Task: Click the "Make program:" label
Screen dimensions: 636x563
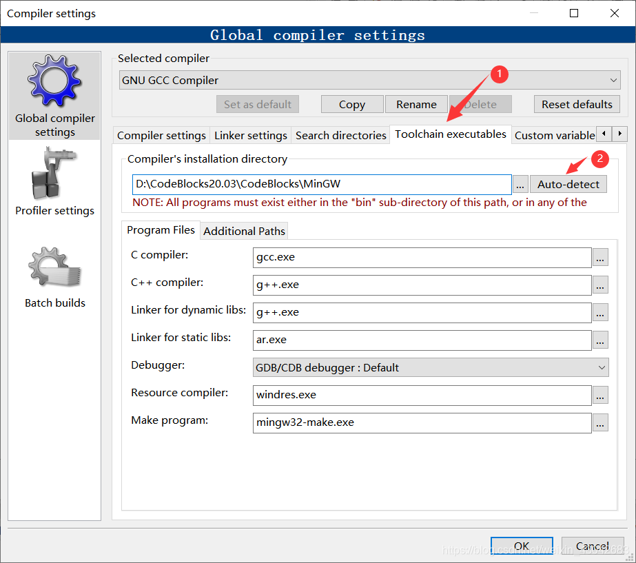Action: coord(170,420)
